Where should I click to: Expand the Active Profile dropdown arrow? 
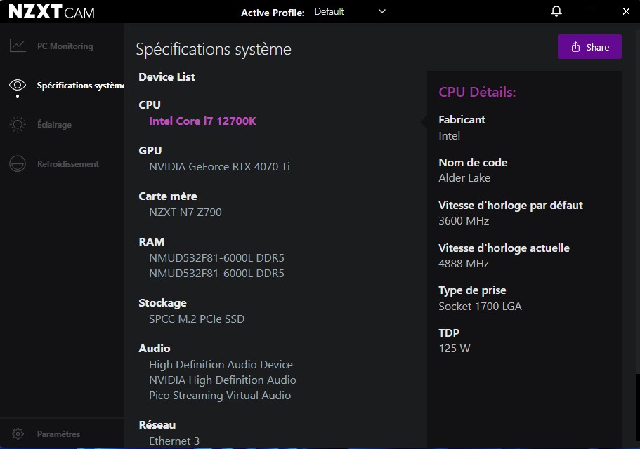coord(382,11)
